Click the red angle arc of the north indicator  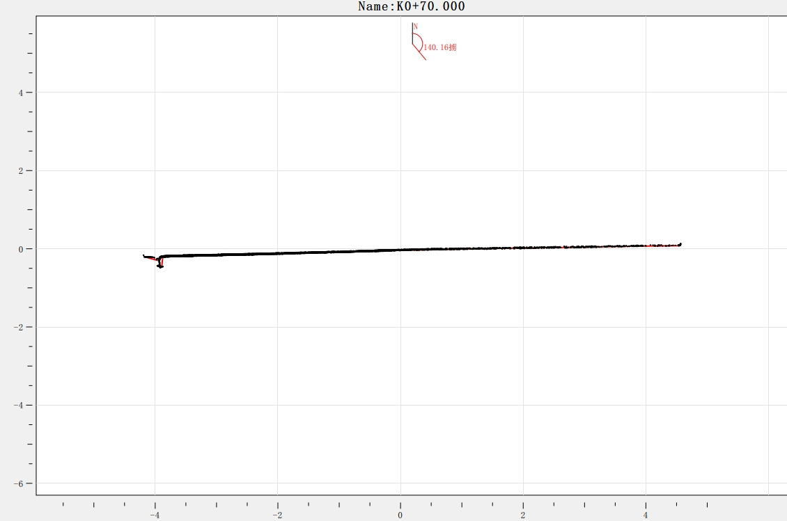click(x=420, y=40)
